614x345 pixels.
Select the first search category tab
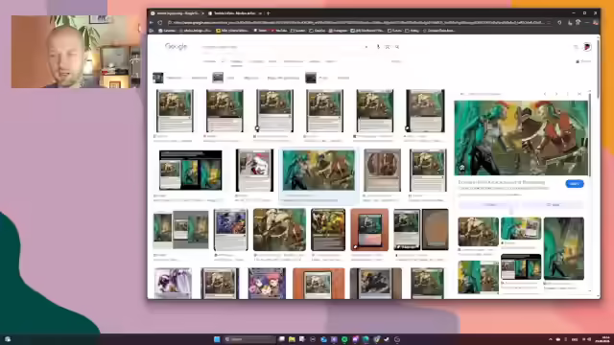pyautogui.click(x=209, y=61)
